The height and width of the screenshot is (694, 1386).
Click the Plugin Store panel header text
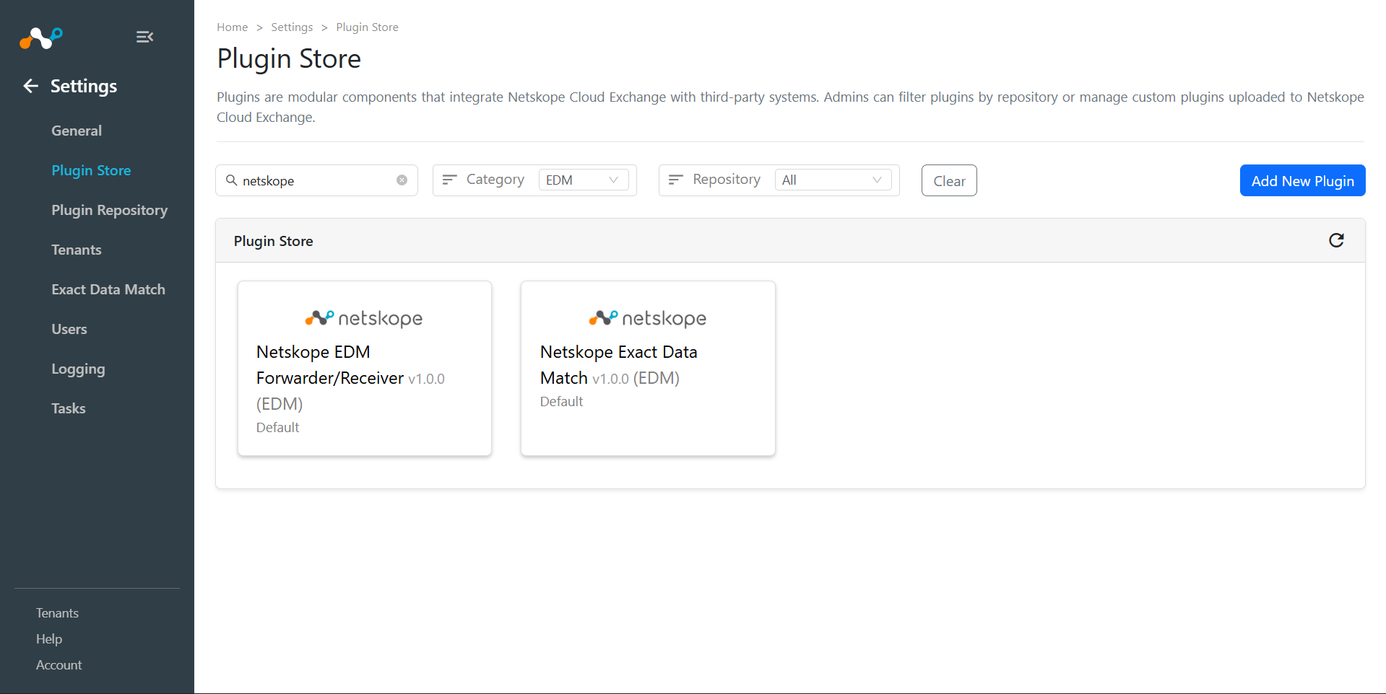pos(273,241)
